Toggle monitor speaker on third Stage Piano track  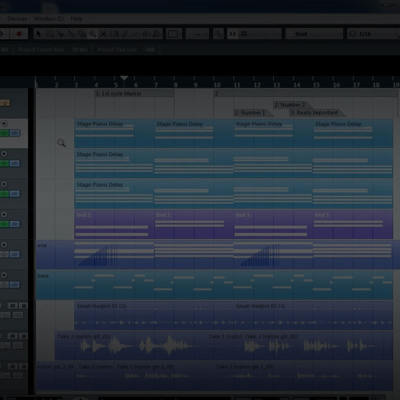[x=4, y=184]
